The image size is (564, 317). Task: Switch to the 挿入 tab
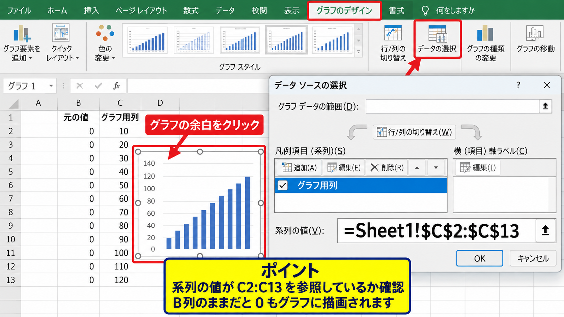91,10
